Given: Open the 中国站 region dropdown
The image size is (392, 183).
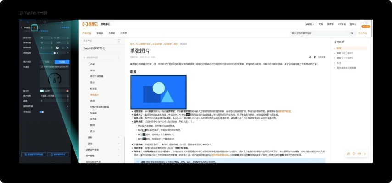Looking at the screenshot, I should (x=309, y=24).
